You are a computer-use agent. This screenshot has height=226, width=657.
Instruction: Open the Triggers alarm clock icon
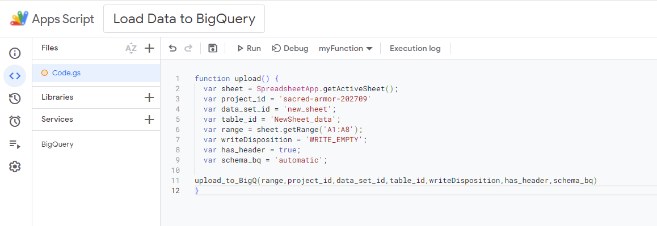tap(15, 121)
